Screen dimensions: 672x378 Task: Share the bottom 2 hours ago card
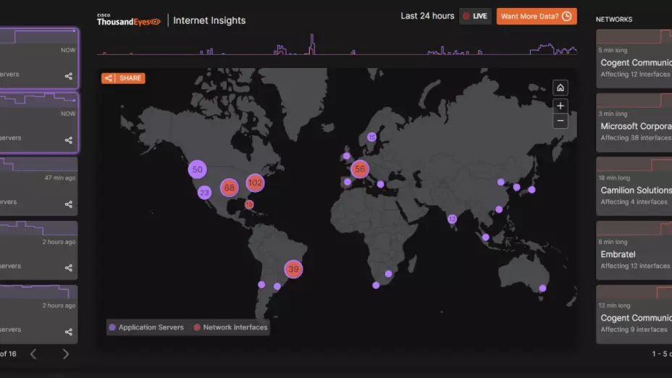[69, 332]
